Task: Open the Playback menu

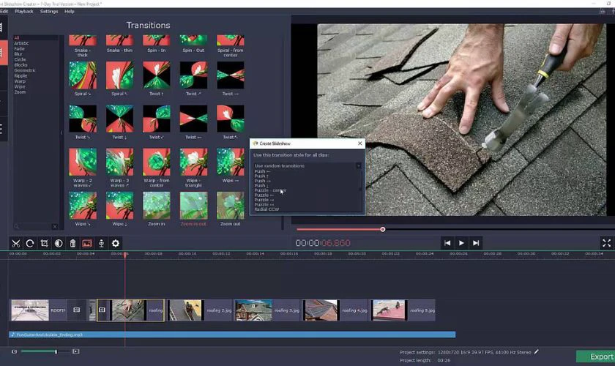Action: point(24,12)
